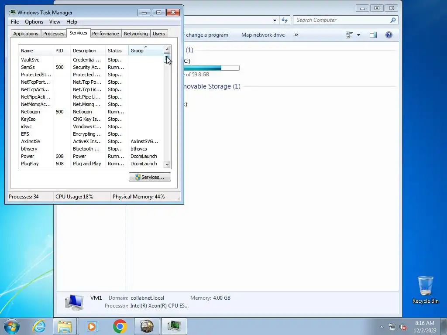Launch Google Chrome from taskbar
Image resolution: width=447 pixels, height=335 pixels.
click(x=120, y=326)
